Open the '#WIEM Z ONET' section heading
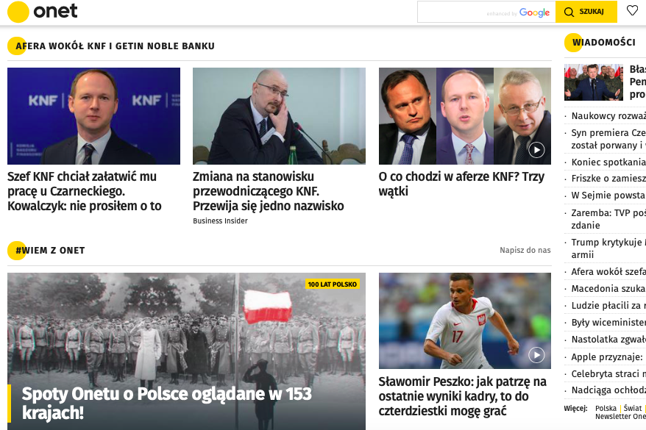The image size is (646, 430). (50, 250)
